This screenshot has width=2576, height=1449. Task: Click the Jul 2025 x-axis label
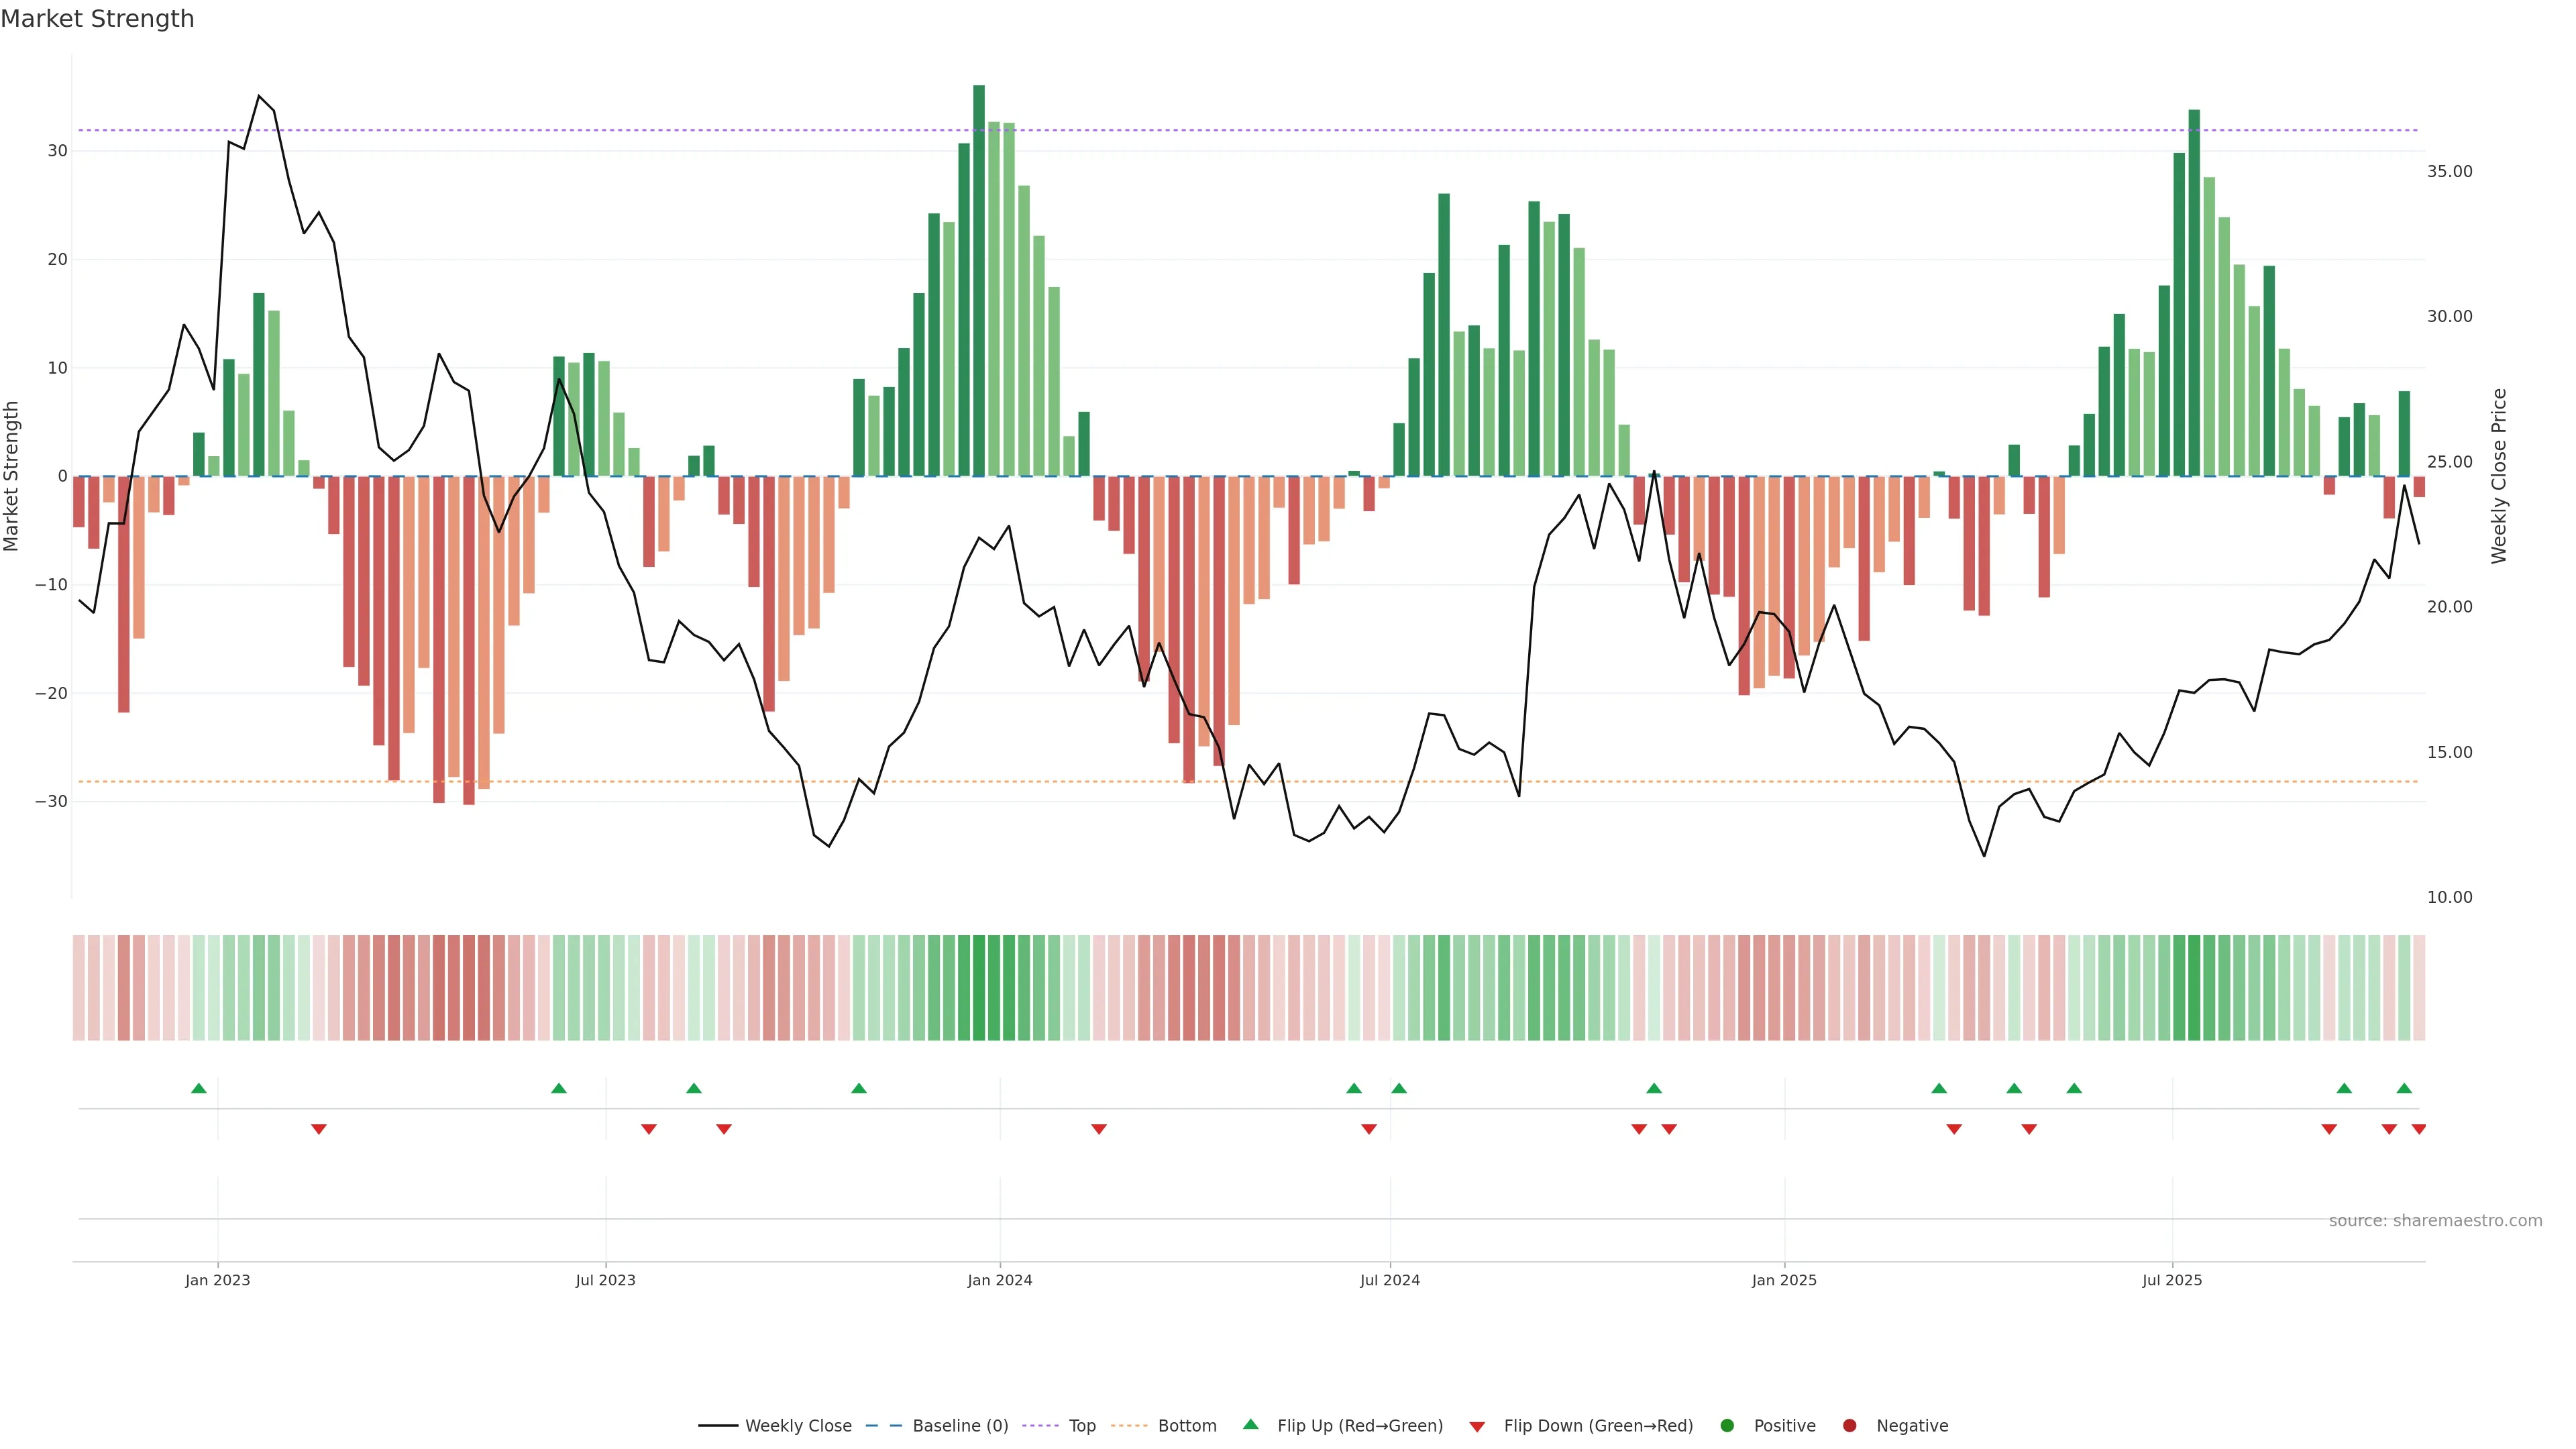coord(2171,1280)
